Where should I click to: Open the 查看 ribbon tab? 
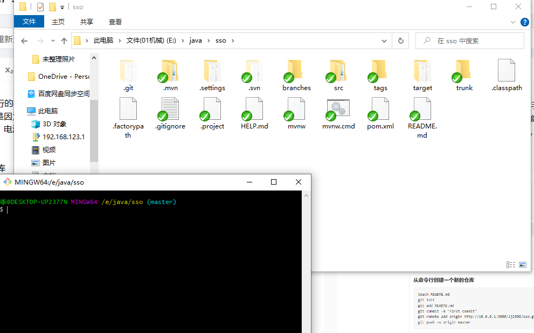(115, 22)
